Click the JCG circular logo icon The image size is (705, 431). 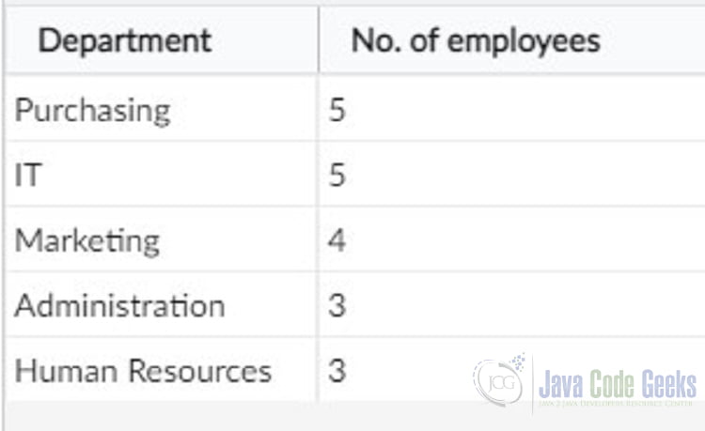[499, 380]
